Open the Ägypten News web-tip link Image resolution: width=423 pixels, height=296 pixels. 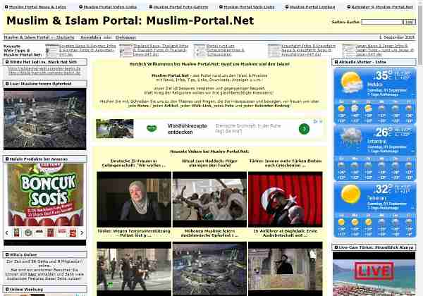87,50
